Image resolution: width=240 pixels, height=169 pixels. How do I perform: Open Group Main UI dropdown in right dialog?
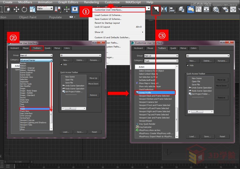pyautogui.click(x=161, y=56)
